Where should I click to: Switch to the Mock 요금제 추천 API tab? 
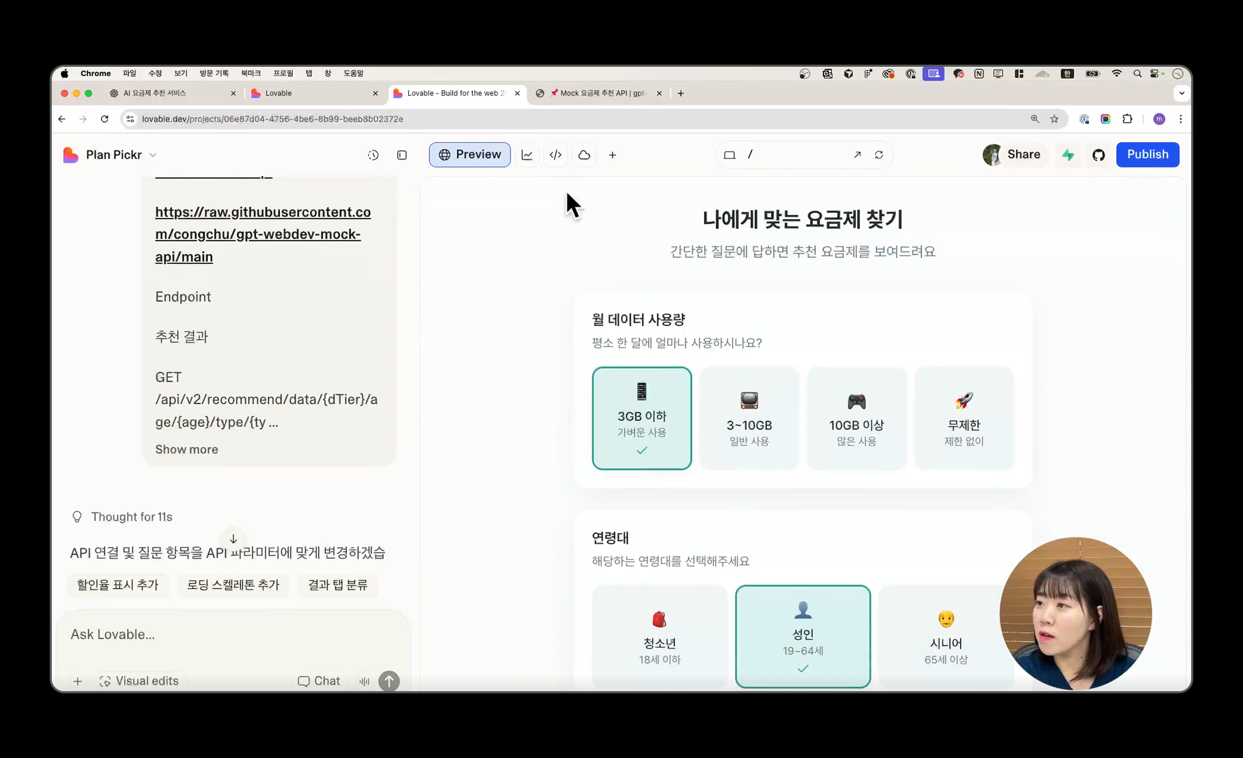point(601,93)
